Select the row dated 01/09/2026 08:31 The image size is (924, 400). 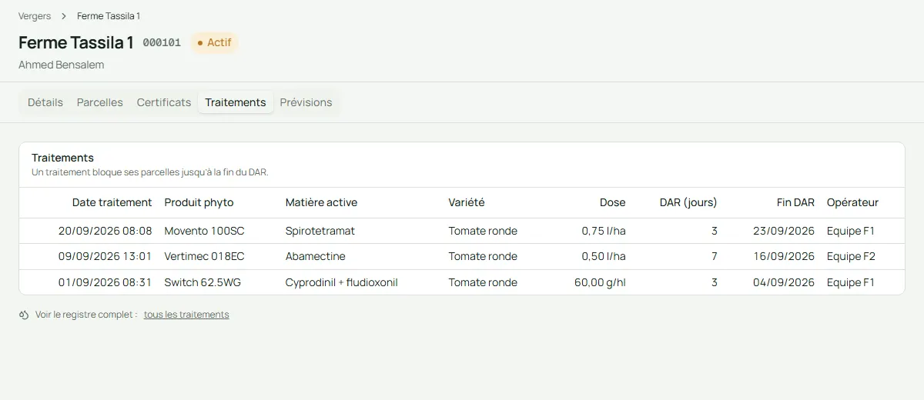462,282
